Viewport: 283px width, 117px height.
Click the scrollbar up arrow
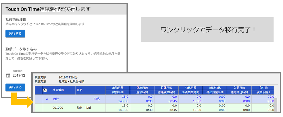pos(276,97)
